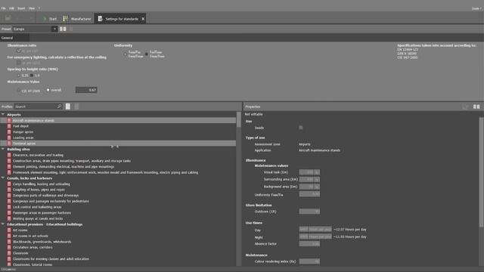
Task: Click the white new profile icon beside the search
Action: (68, 107)
